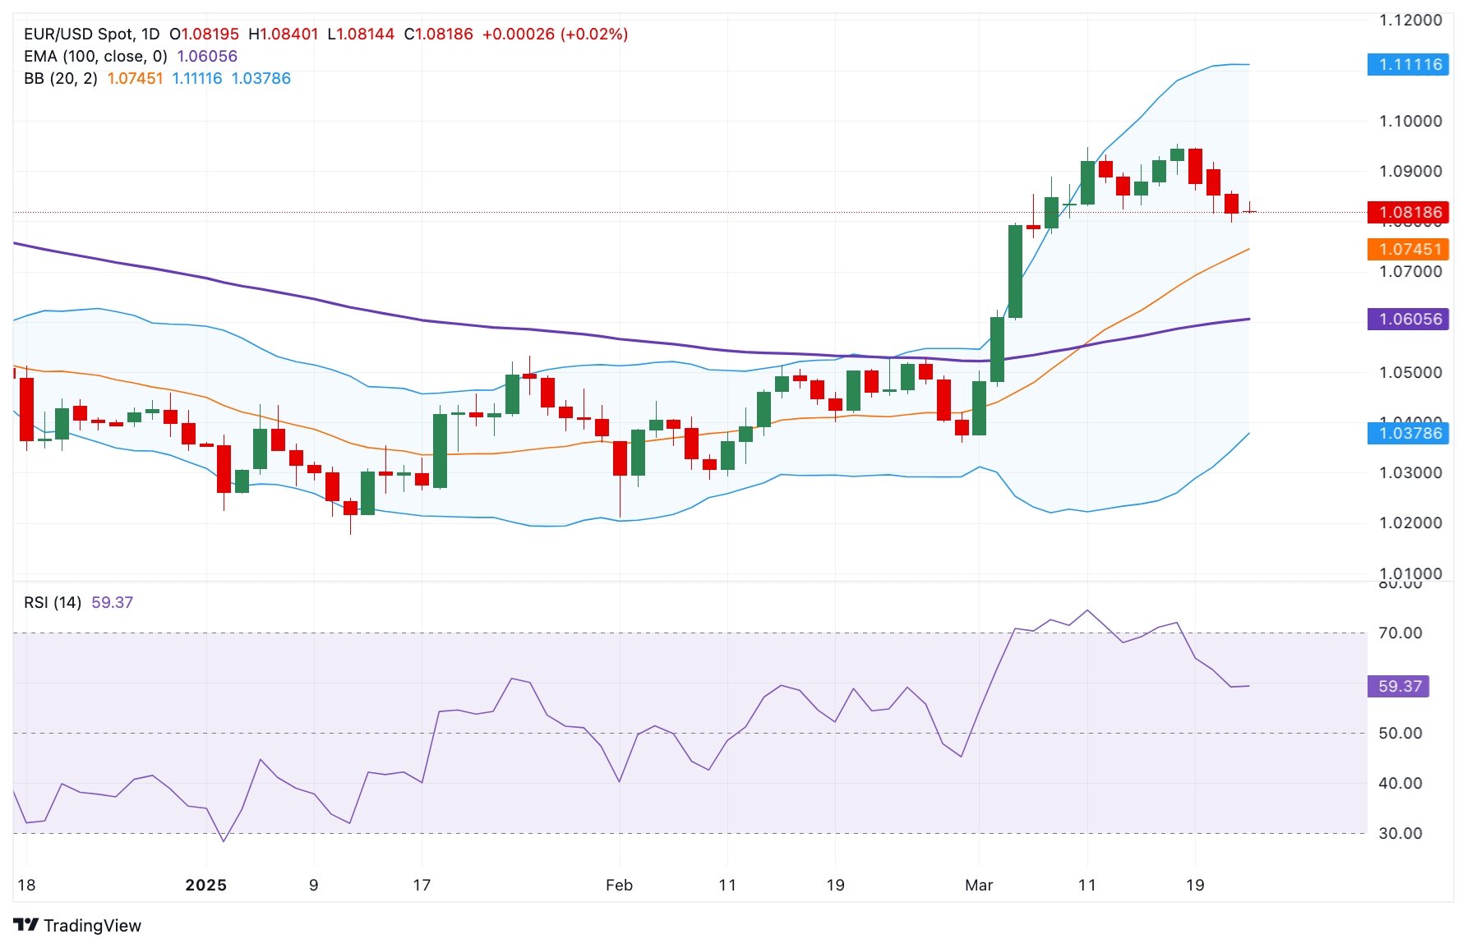The image size is (1467, 948).
Task: Click the blue 1.03786 lower band price tag
Action: coord(1409,433)
